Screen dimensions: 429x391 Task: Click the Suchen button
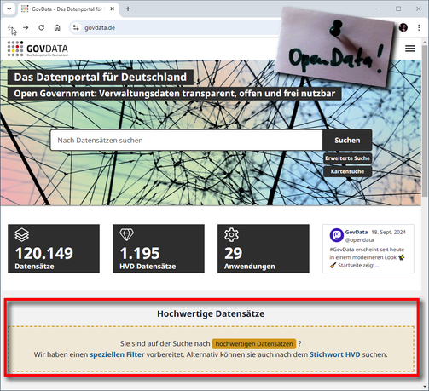click(347, 141)
